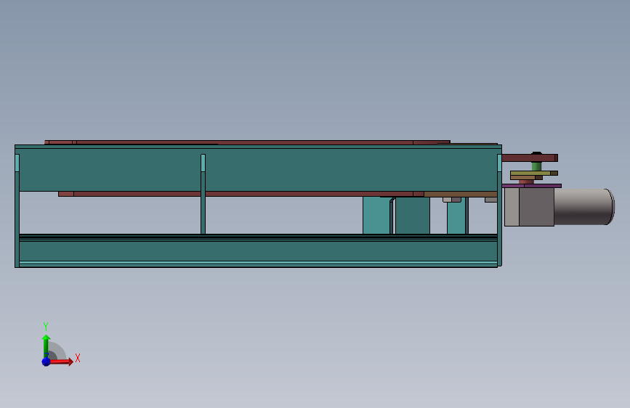Select the purple mounting plate above the gearbox

click(x=531, y=186)
